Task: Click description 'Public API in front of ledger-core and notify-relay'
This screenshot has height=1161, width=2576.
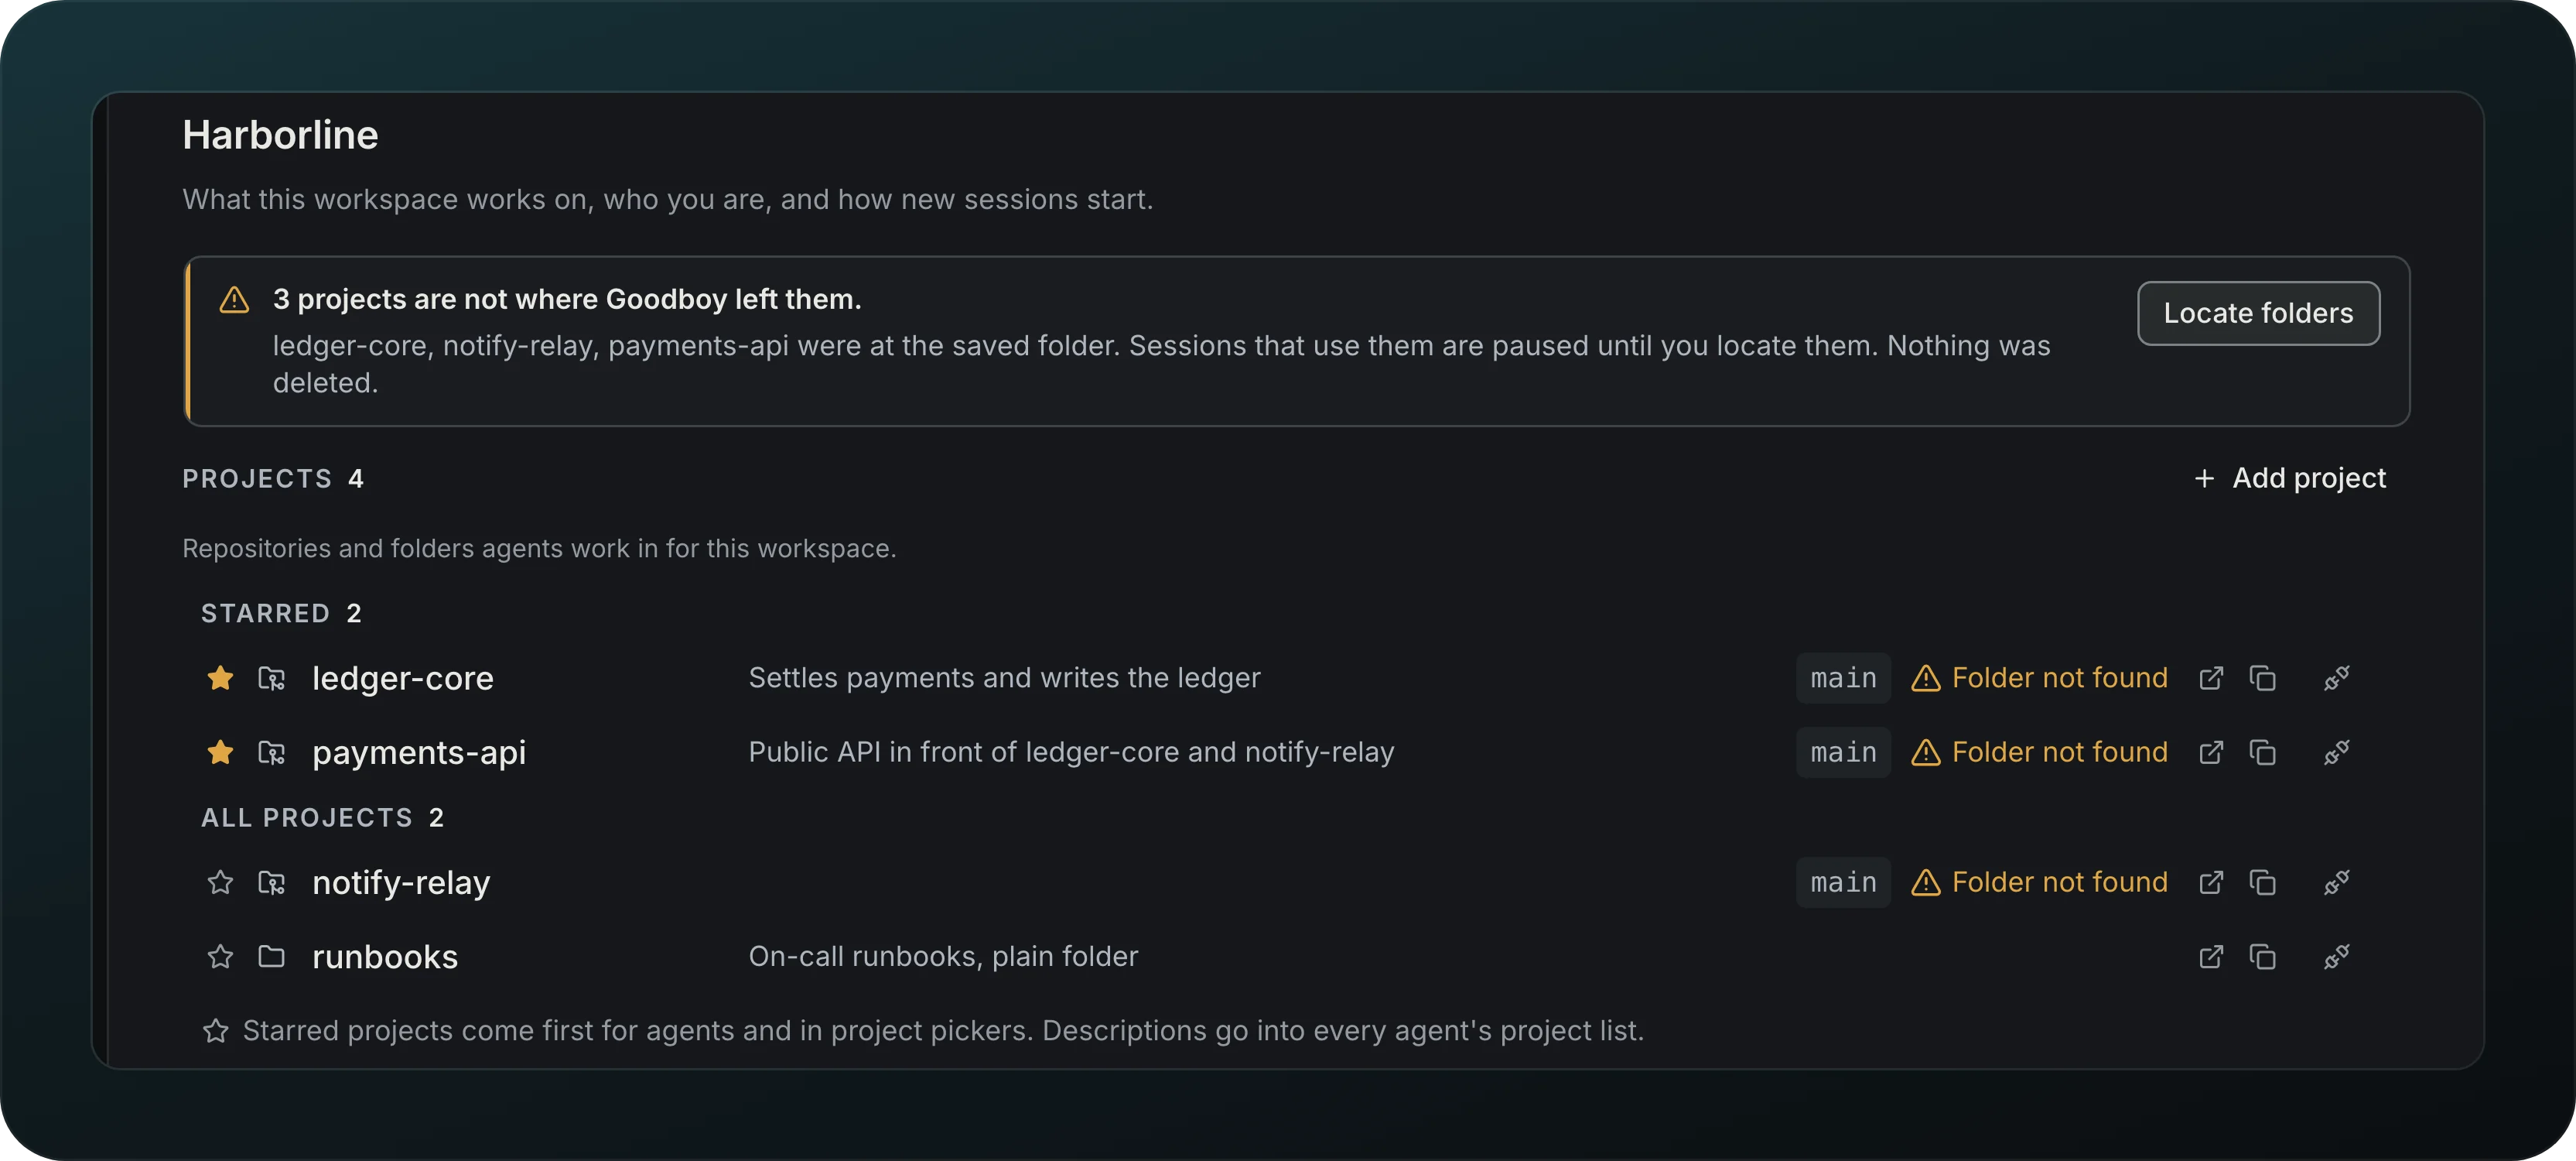Action: 1071,752
